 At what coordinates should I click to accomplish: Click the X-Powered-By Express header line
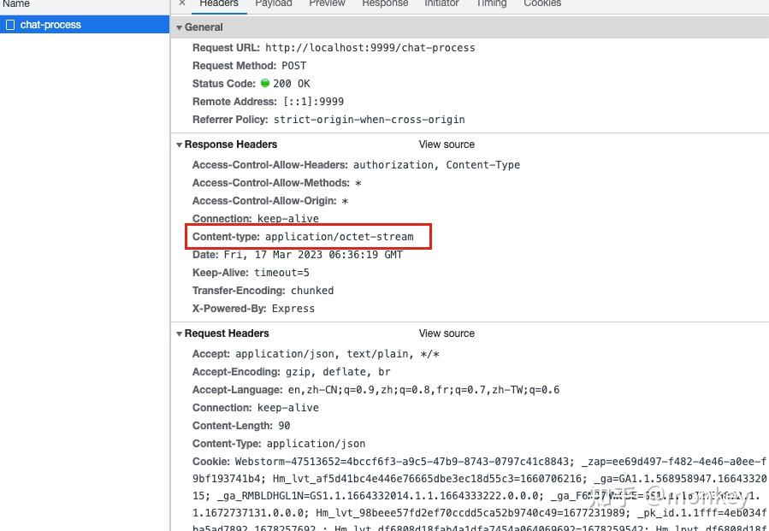(x=253, y=308)
